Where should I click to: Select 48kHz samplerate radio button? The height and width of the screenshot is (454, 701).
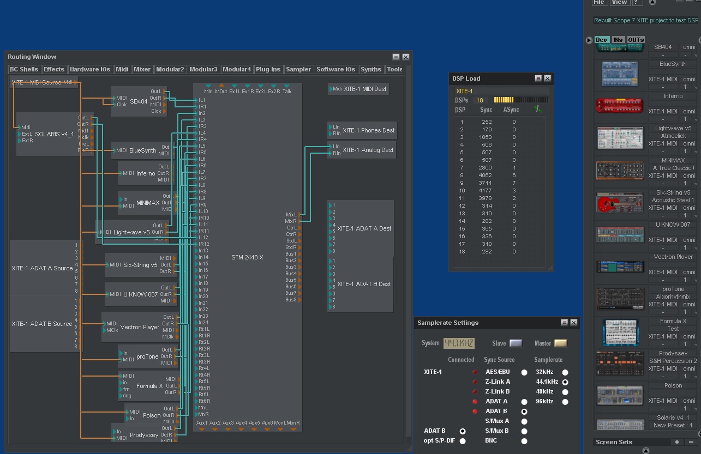[x=565, y=392]
